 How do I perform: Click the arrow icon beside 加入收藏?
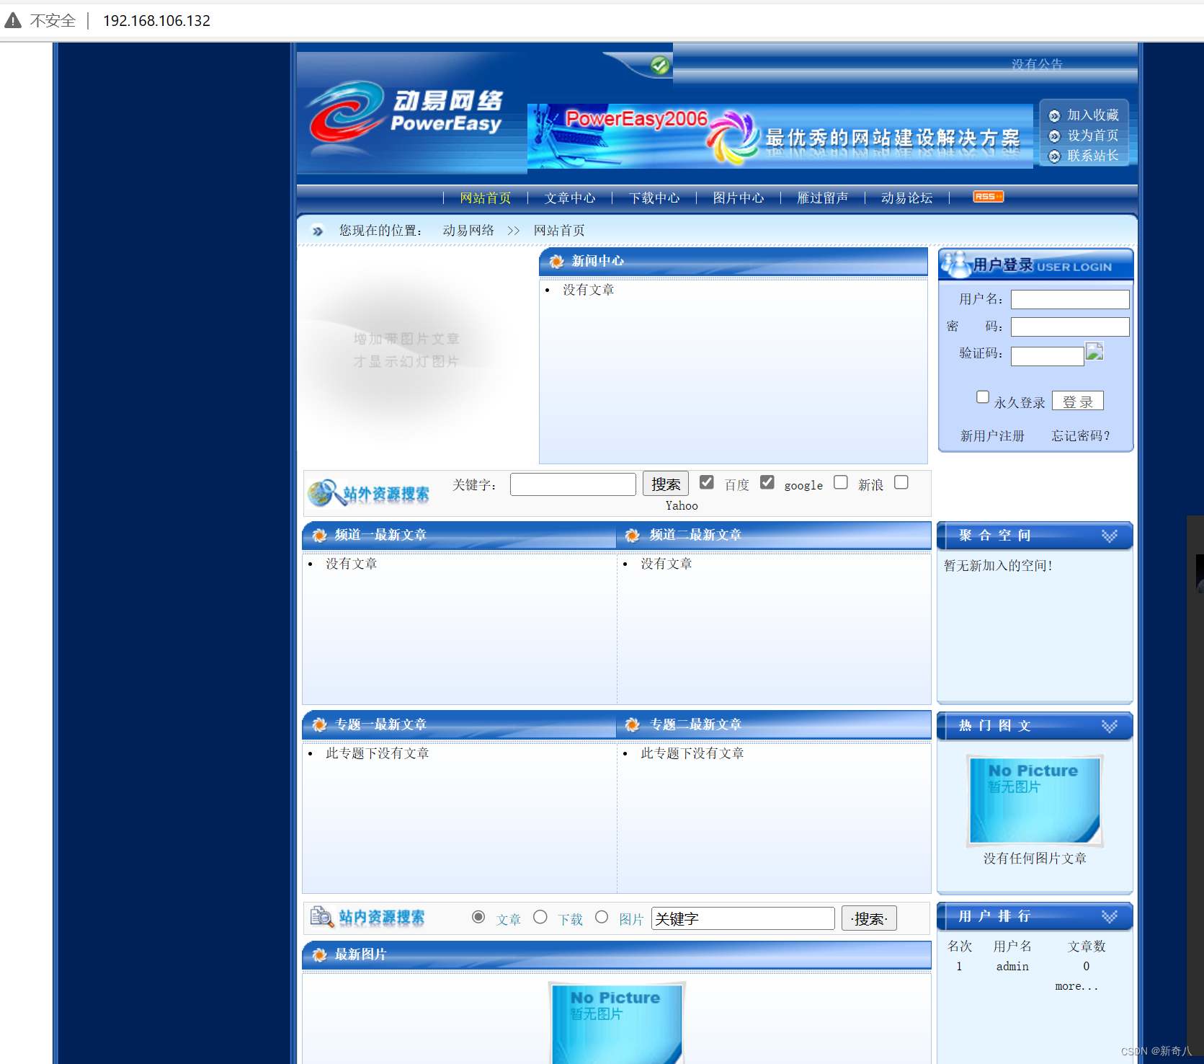coord(1054,115)
